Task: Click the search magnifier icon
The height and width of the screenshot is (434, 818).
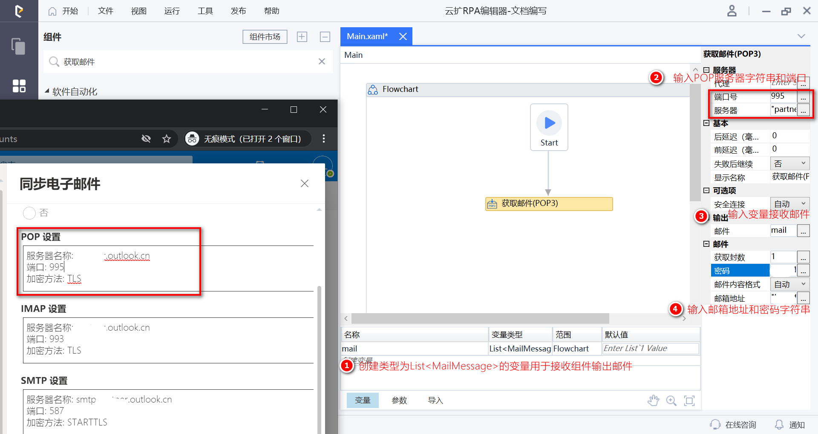Action: pyautogui.click(x=54, y=62)
